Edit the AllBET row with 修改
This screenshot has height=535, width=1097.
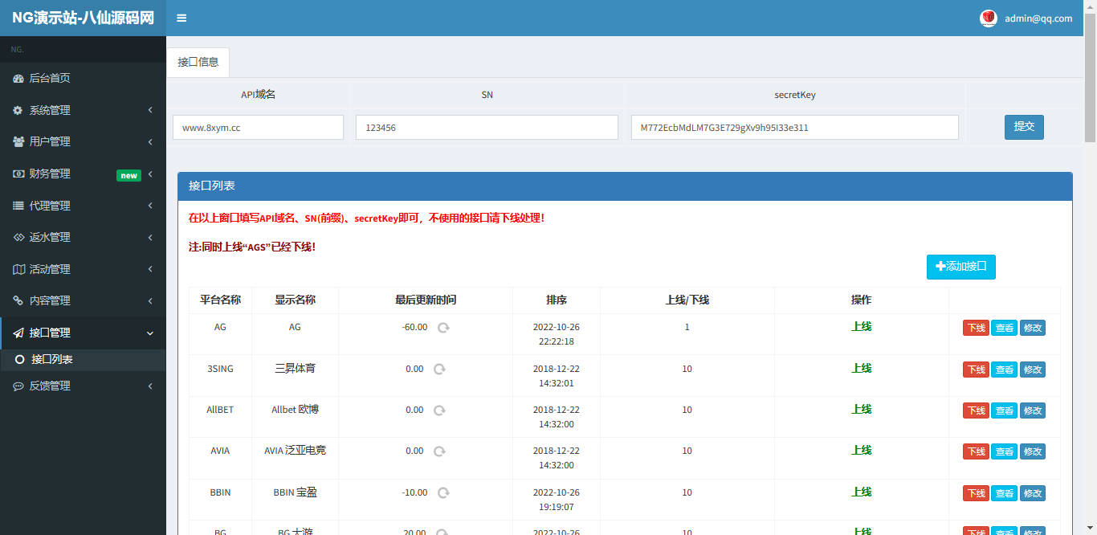pyautogui.click(x=1033, y=410)
